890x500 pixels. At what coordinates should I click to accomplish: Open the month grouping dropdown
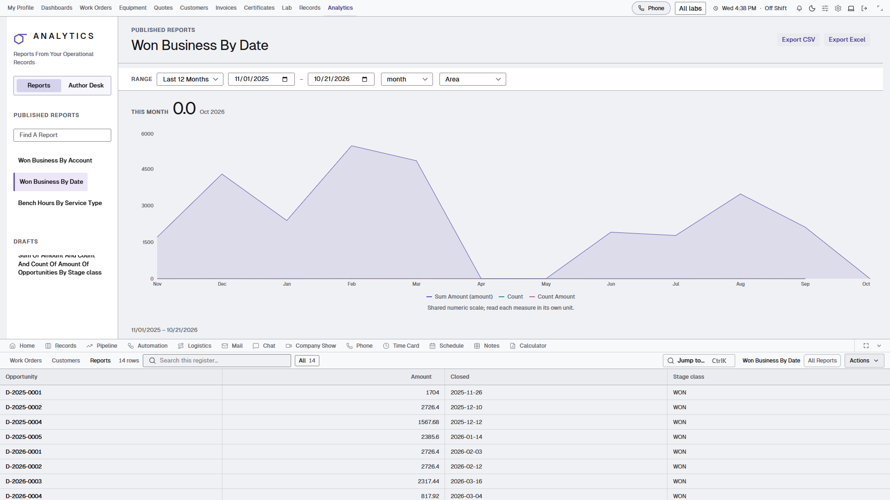click(x=407, y=79)
